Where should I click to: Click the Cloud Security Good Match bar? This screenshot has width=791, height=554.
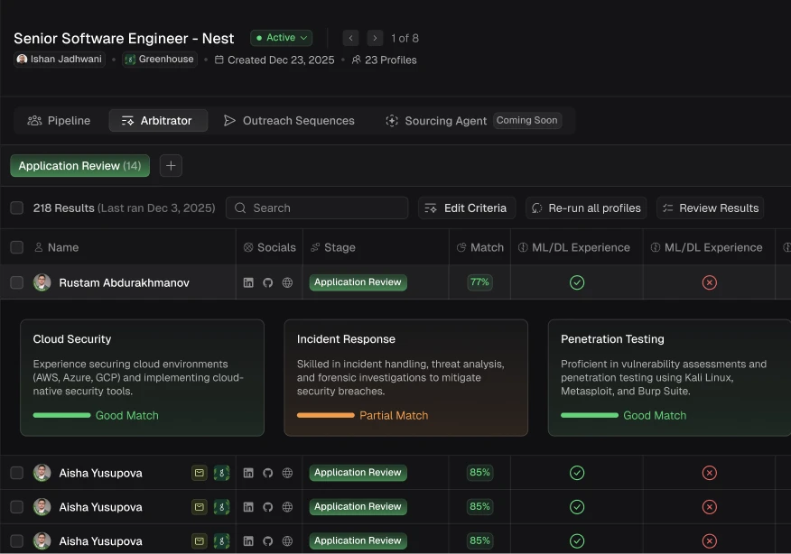(x=61, y=415)
